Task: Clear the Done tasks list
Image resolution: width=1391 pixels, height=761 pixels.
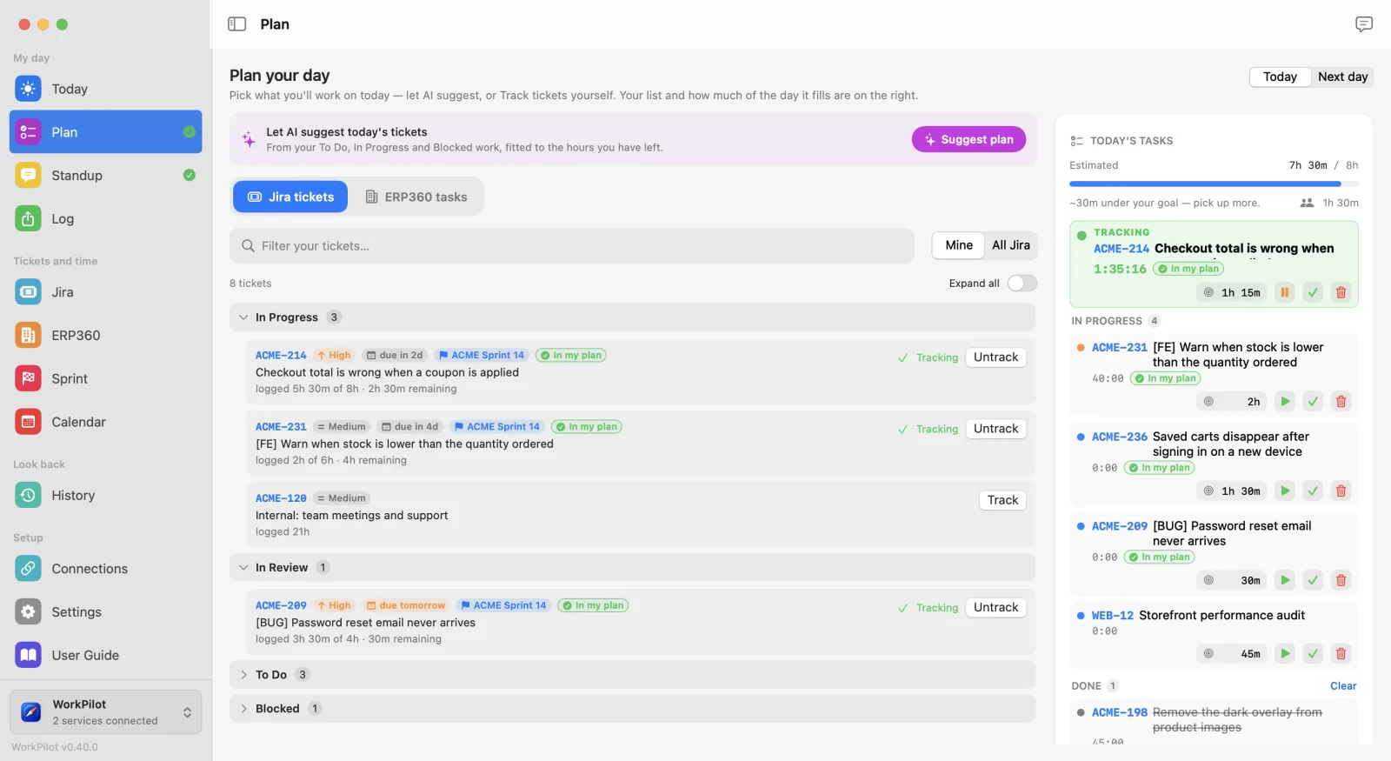Action: point(1343,686)
